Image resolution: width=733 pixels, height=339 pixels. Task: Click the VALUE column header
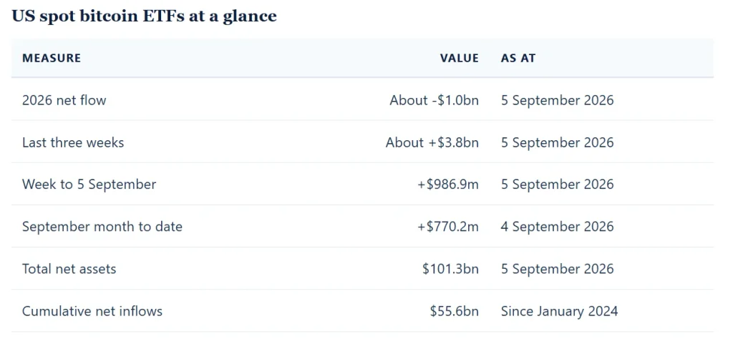tap(459, 59)
